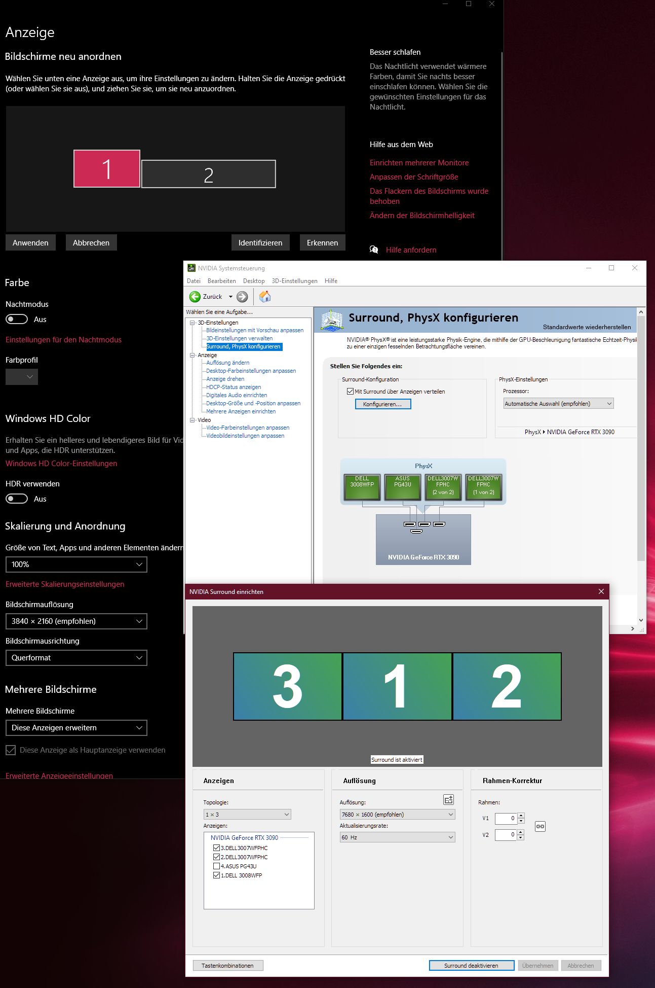Toggle the HDR verwenden switch
Image resolution: width=655 pixels, height=988 pixels.
coord(17,499)
